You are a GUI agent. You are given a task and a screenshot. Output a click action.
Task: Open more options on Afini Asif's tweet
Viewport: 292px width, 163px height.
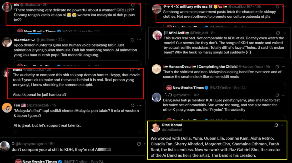click(284, 33)
